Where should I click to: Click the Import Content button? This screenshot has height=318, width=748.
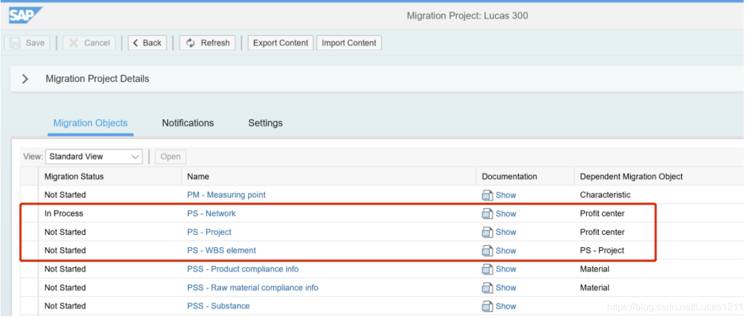tap(349, 43)
